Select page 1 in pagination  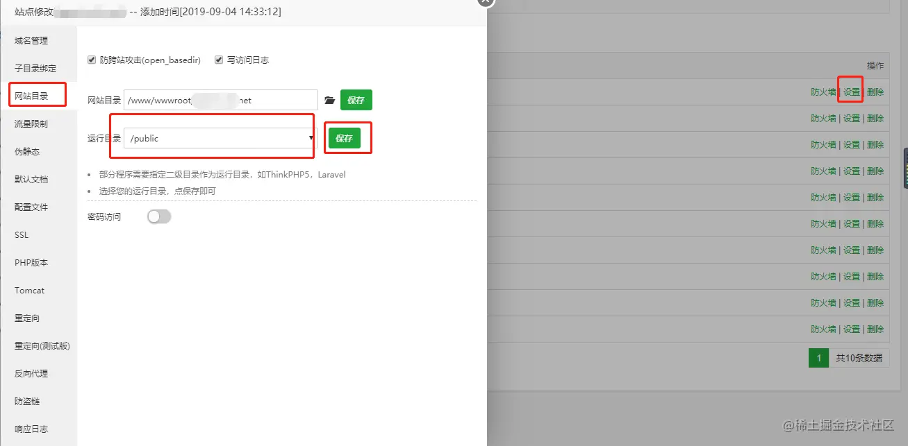coord(818,358)
